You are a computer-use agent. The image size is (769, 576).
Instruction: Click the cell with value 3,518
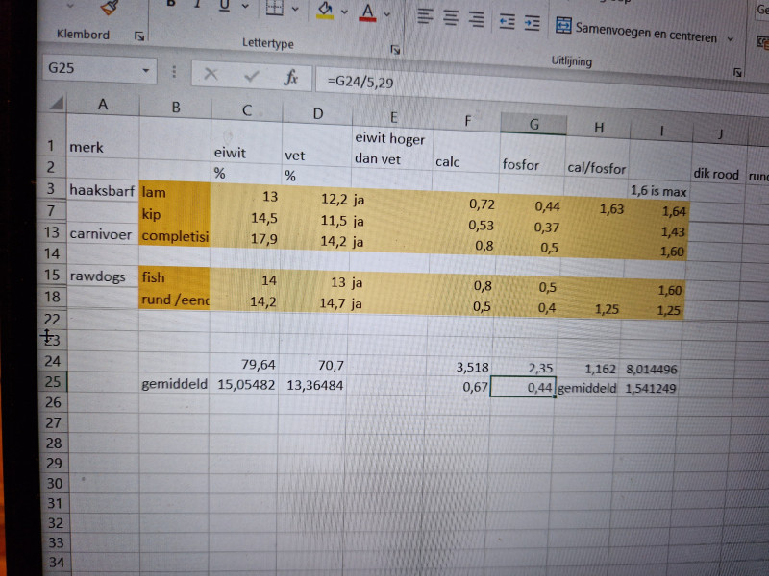pyautogui.click(x=459, y=368)
